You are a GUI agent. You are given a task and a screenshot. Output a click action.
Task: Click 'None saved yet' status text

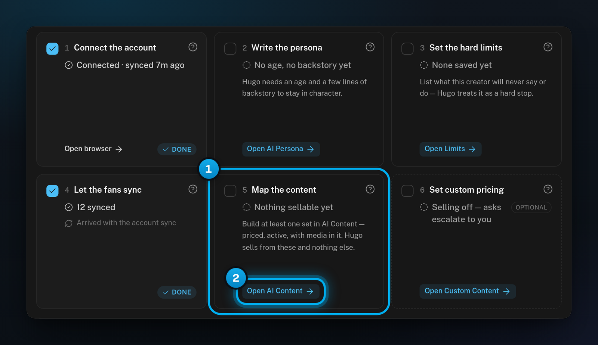coord(462,65)
